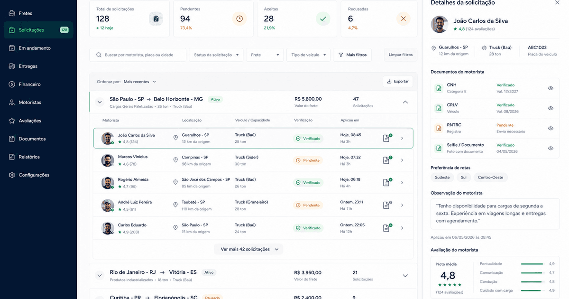The image size is (569, 299).
Task: Select the Sudeste route preference chip
Action: (442, 178)
